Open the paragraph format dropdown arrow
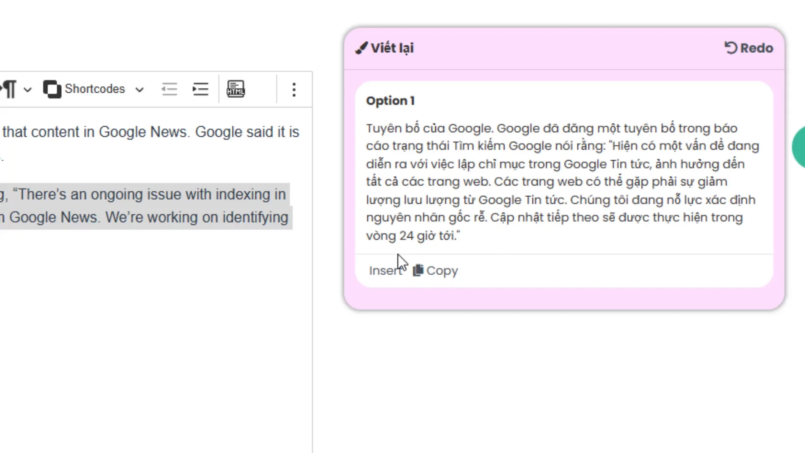Screen dimensions: 805x453 pyautogui.click(x=28, y=90)
